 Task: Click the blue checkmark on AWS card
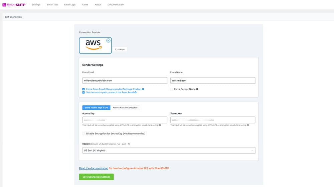pos(108,40)
